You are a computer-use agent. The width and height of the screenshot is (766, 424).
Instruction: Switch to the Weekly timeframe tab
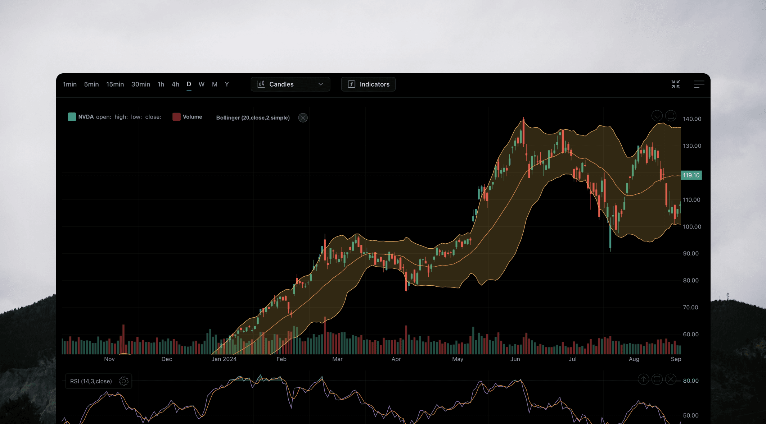(202, 84)
